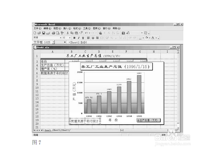
Task: Select column header H
Action: [154, 52]
